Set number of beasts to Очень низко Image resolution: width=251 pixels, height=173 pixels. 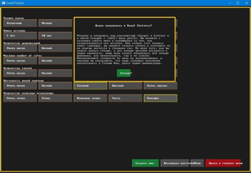(20, 73)
